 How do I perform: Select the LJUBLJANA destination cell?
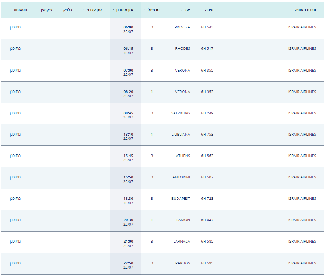pyautogui.click(x=181, y=135)
